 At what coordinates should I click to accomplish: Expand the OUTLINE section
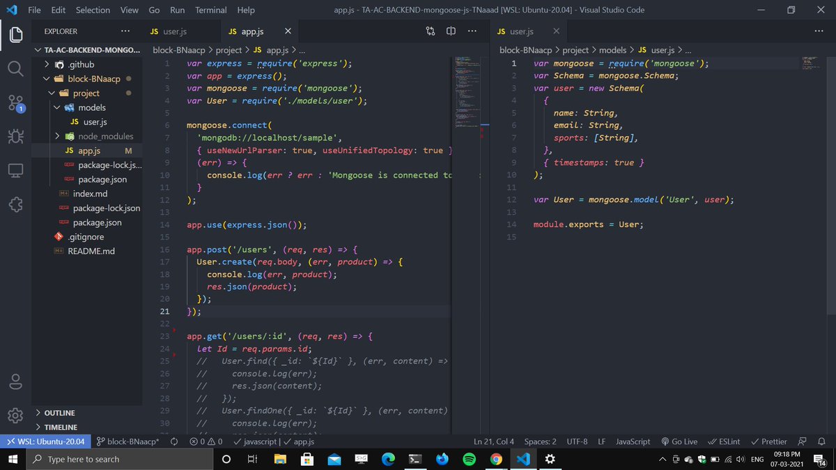(87, 413)
